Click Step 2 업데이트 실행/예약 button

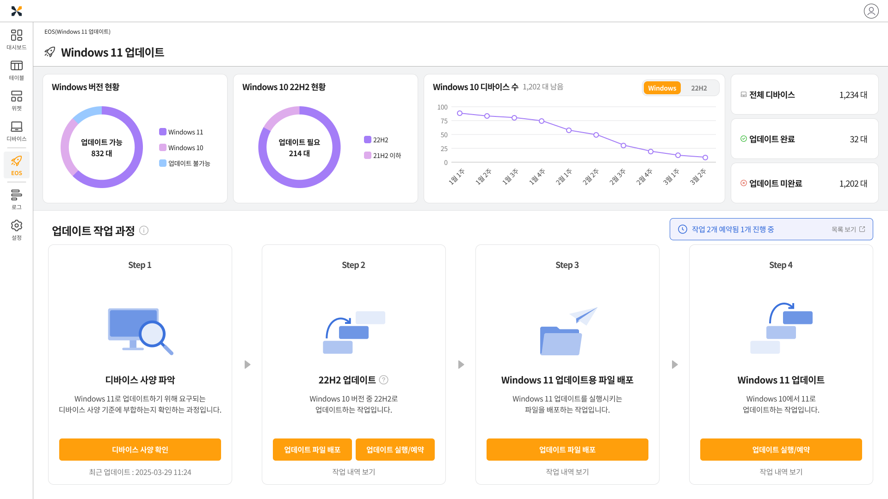tap(395, 450)
